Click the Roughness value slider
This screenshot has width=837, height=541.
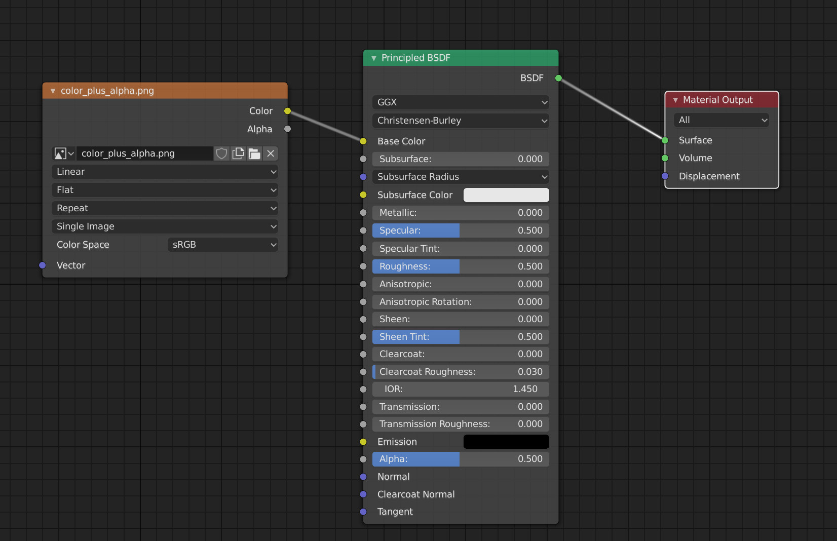pyautogui.click(x=460, y=266)
